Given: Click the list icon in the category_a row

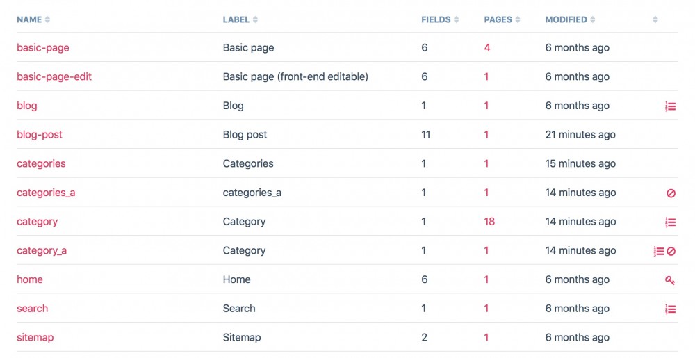Looking at the screenshot, I should (x=659, y=251).
